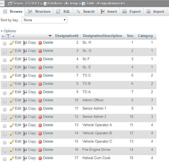Click Copy link for Senior Admin 1 row
169x166 pixels.
point(32,109)
